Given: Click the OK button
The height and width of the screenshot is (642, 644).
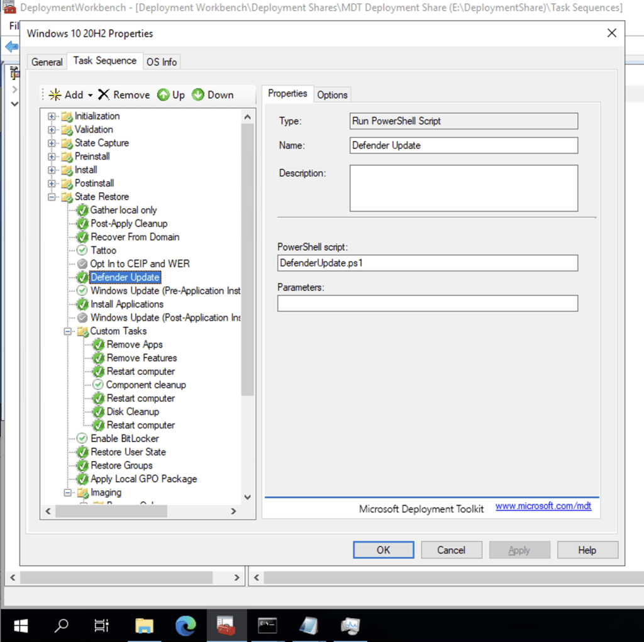Looking at the screenshot, I should click(383, 550).
